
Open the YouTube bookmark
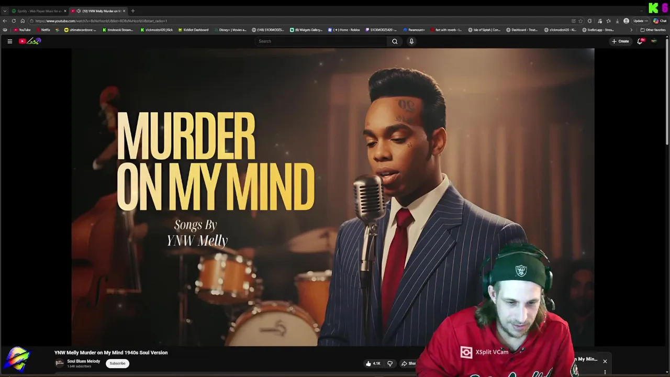(x=22, y=30)
